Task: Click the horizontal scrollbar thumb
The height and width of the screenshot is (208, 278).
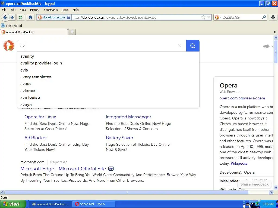Action: point(127,192)
